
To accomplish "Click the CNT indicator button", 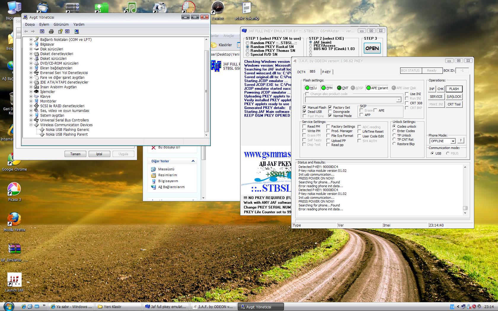I will click(343, 88).
